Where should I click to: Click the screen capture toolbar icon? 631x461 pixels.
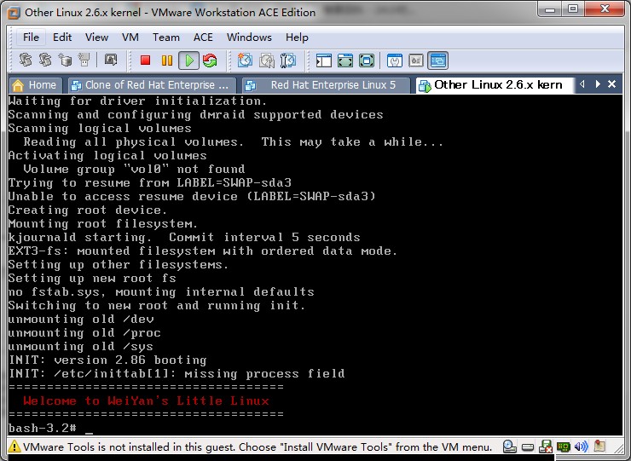click(x=111, y=60)
